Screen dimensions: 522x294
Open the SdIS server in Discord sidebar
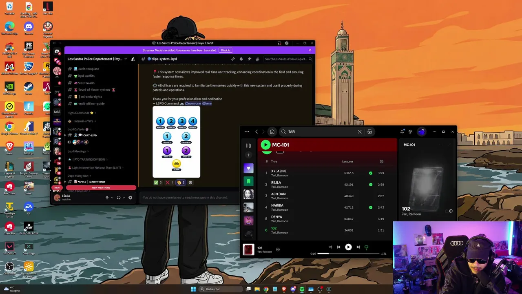pyautogui.click(x=57, y=111)
